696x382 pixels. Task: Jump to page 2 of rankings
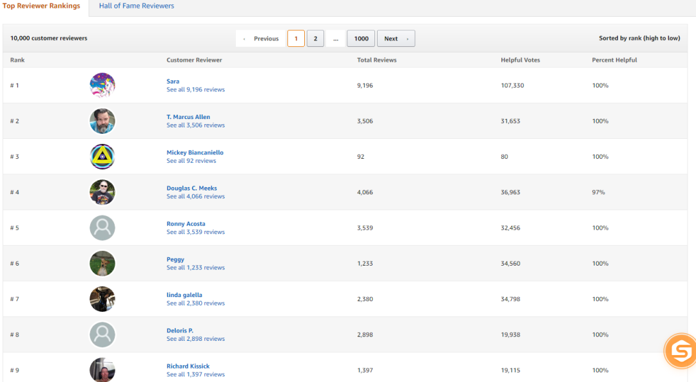[x=315, y=39]
